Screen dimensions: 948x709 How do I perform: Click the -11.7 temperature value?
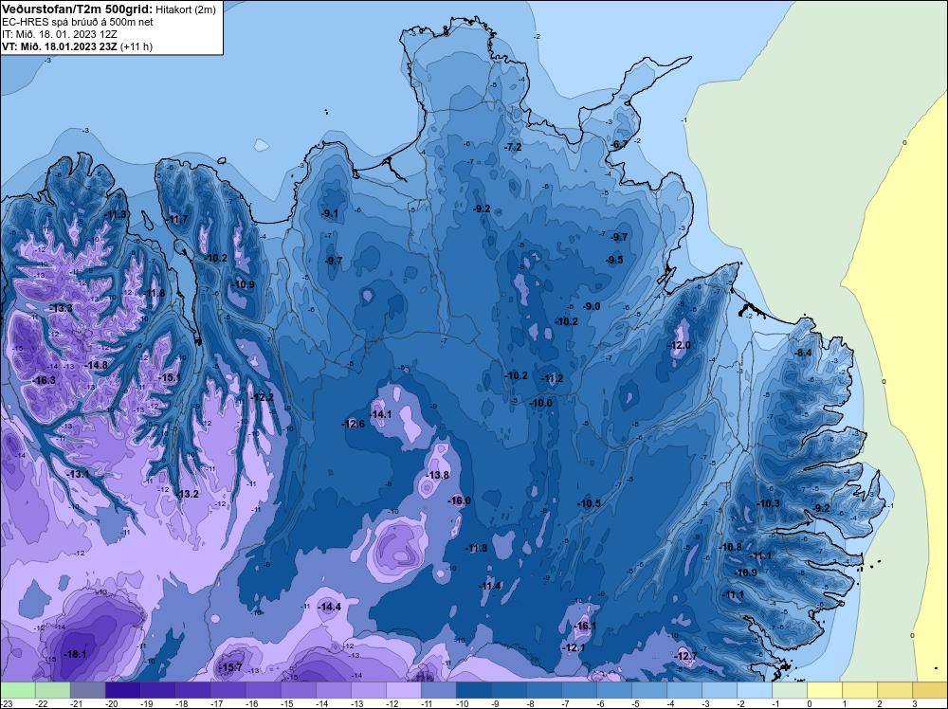pyautogui.click(x=176, y=219)
